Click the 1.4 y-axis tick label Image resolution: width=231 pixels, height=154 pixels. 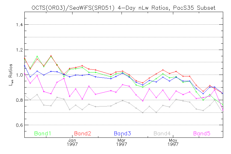pyautogui.click(x=20, y=25)
